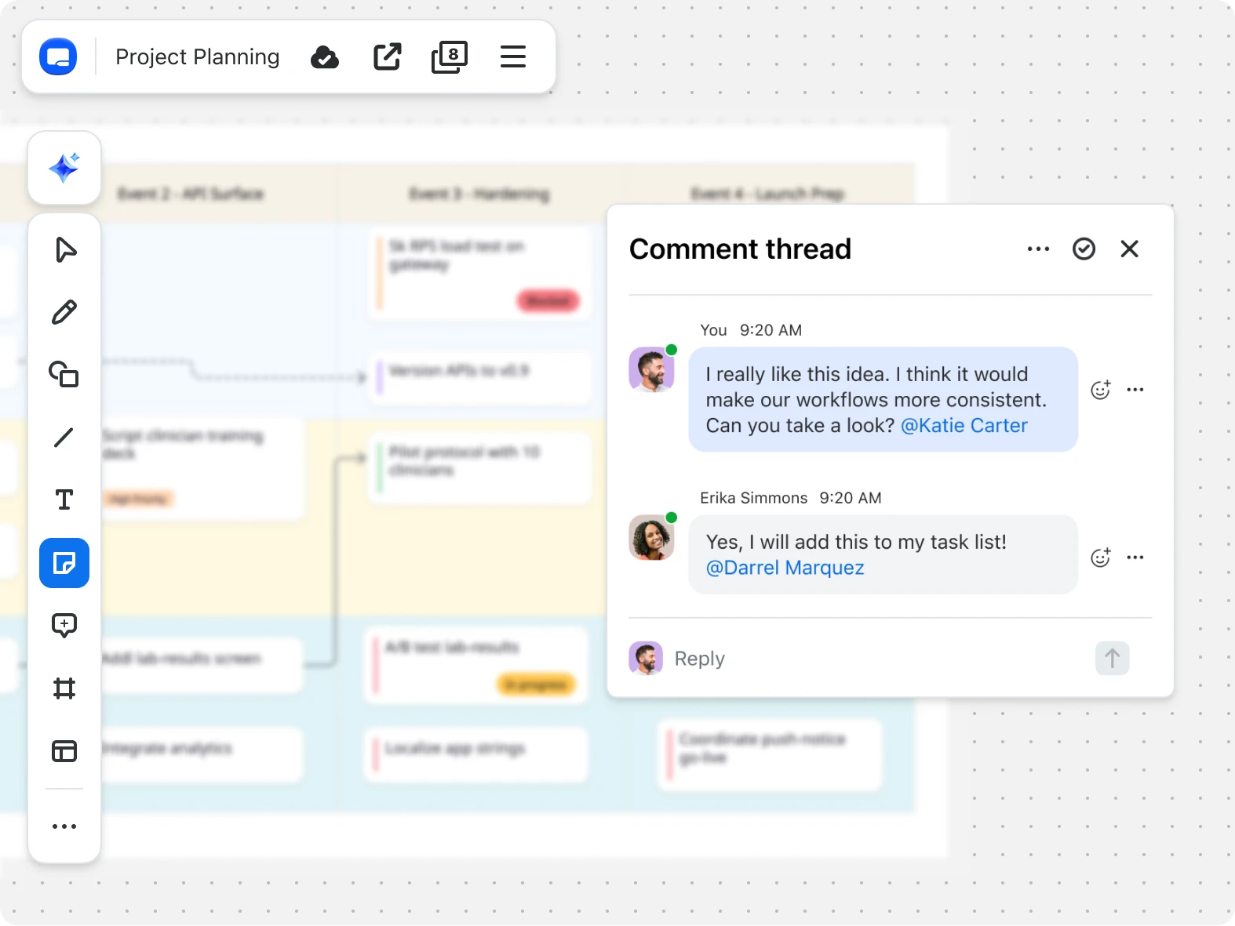Viewport: 1235px width, 926px height.
Task: Choose the shapes tool
Action: [x=64, y=374]
